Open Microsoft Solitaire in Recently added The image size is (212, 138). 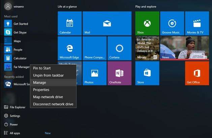[17, 84]
